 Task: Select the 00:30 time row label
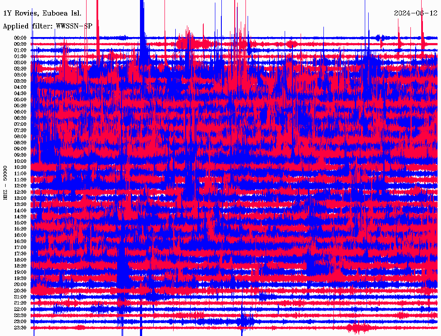(20, 44)
